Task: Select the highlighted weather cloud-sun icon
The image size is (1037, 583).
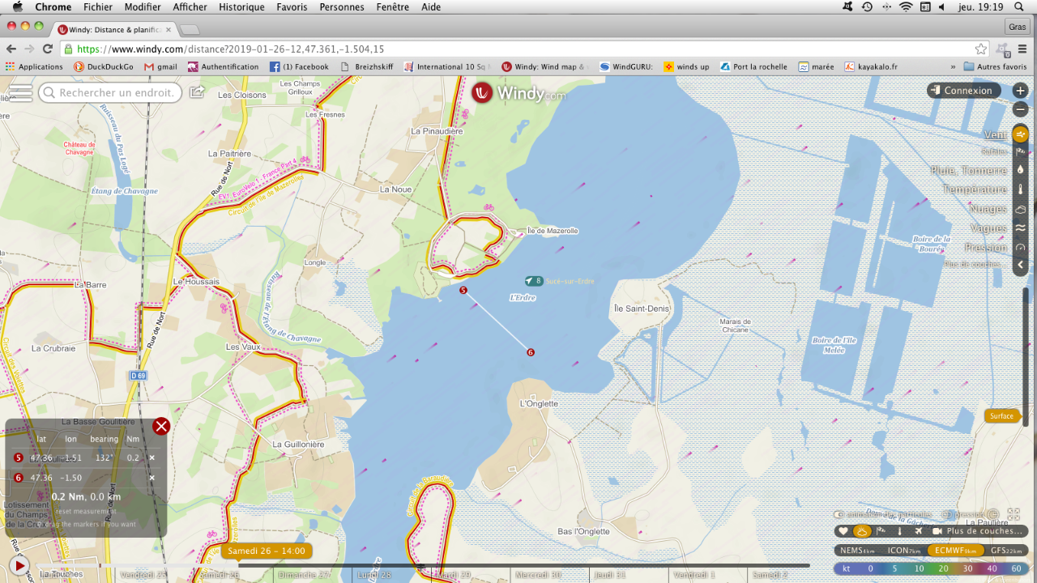Action: (862, 531)
